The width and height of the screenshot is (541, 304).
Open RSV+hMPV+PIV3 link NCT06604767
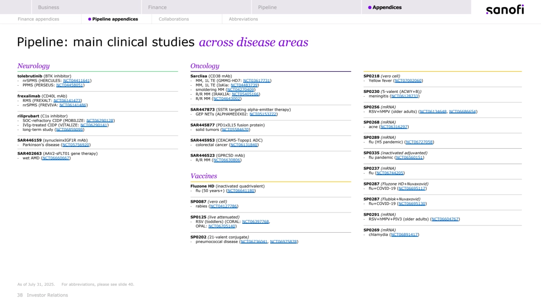tap(445, 219)
